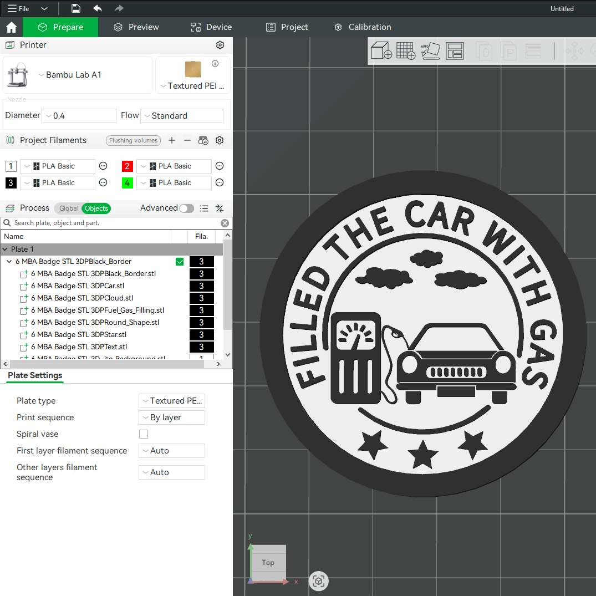Screen dimensions: 596x596
Task: Click the Flushing volumes button
Action: pyautogui.click(x=133, y=141)
